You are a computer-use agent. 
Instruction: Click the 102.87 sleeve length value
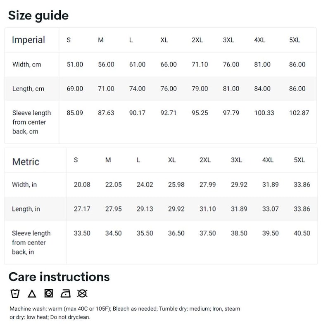299,113
